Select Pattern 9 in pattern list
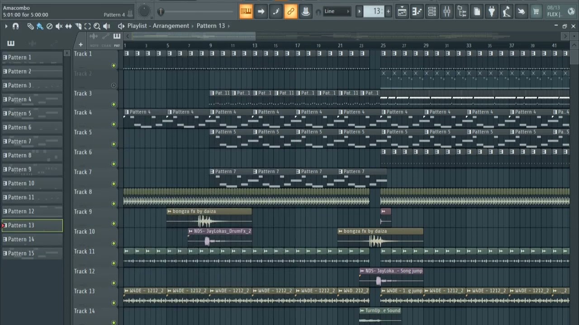Viewport: 579px width, 325px height. point(32,169)
